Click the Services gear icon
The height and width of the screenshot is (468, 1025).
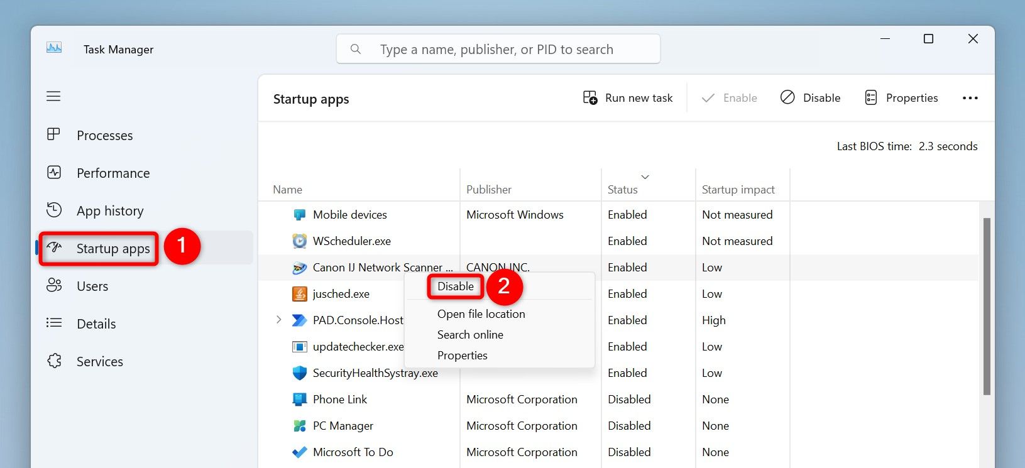54,361
